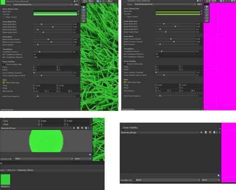Viewport: 236px width, 190px height.
Task: Select Move tool in green grass scene overlay
Action: pyautogui.click(x=84, y=10)
